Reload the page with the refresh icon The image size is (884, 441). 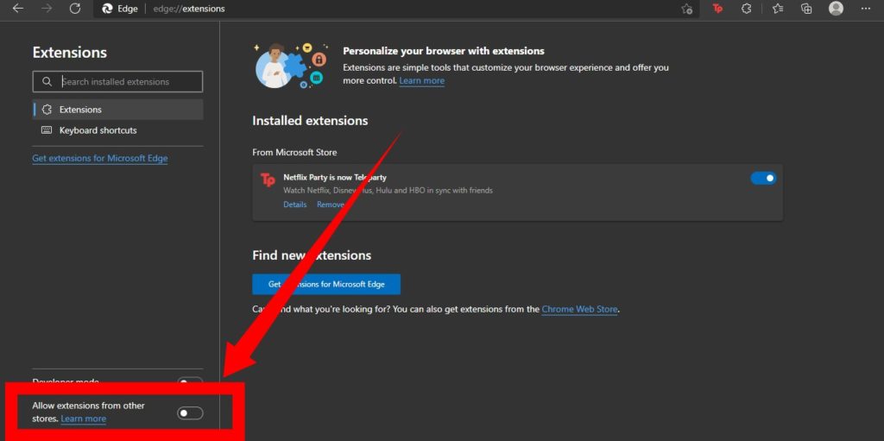coord(74,9)
